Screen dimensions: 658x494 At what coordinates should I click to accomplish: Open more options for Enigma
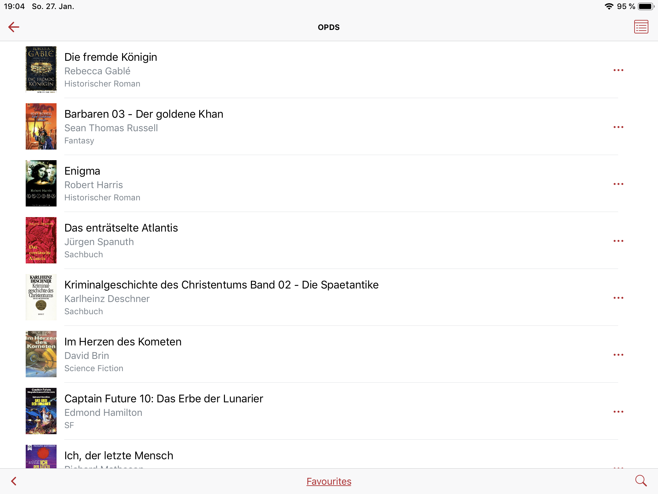click(x=618, y=184)
